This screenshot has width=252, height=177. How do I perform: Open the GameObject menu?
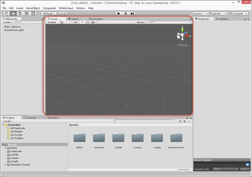pyautogui.click(x=33, y=8)
